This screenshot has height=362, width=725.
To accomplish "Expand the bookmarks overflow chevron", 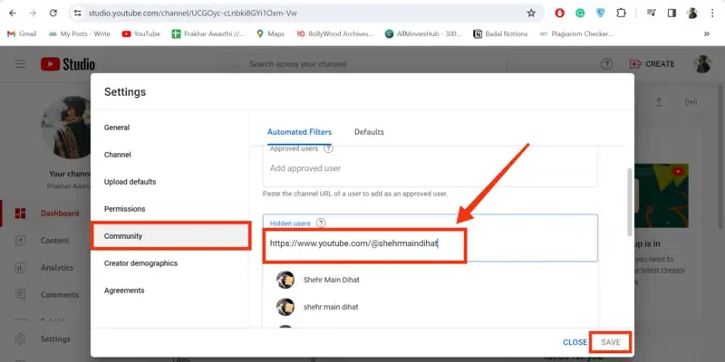I will point(707,33).
